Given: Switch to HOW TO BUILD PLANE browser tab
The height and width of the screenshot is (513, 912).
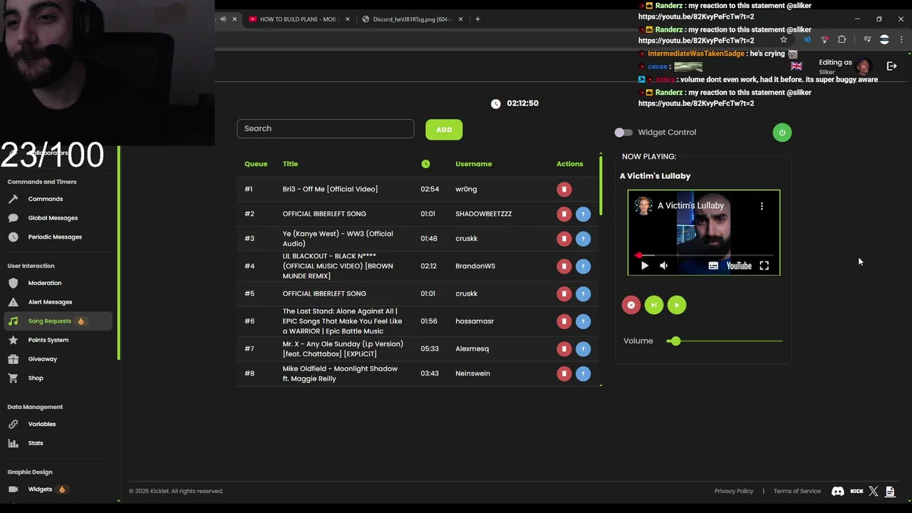Looking at the screenshot, I should point(300,19).
